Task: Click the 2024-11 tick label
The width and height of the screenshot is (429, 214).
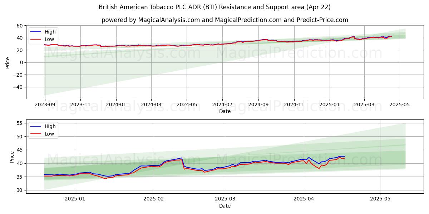Action: tap(294, 105)
